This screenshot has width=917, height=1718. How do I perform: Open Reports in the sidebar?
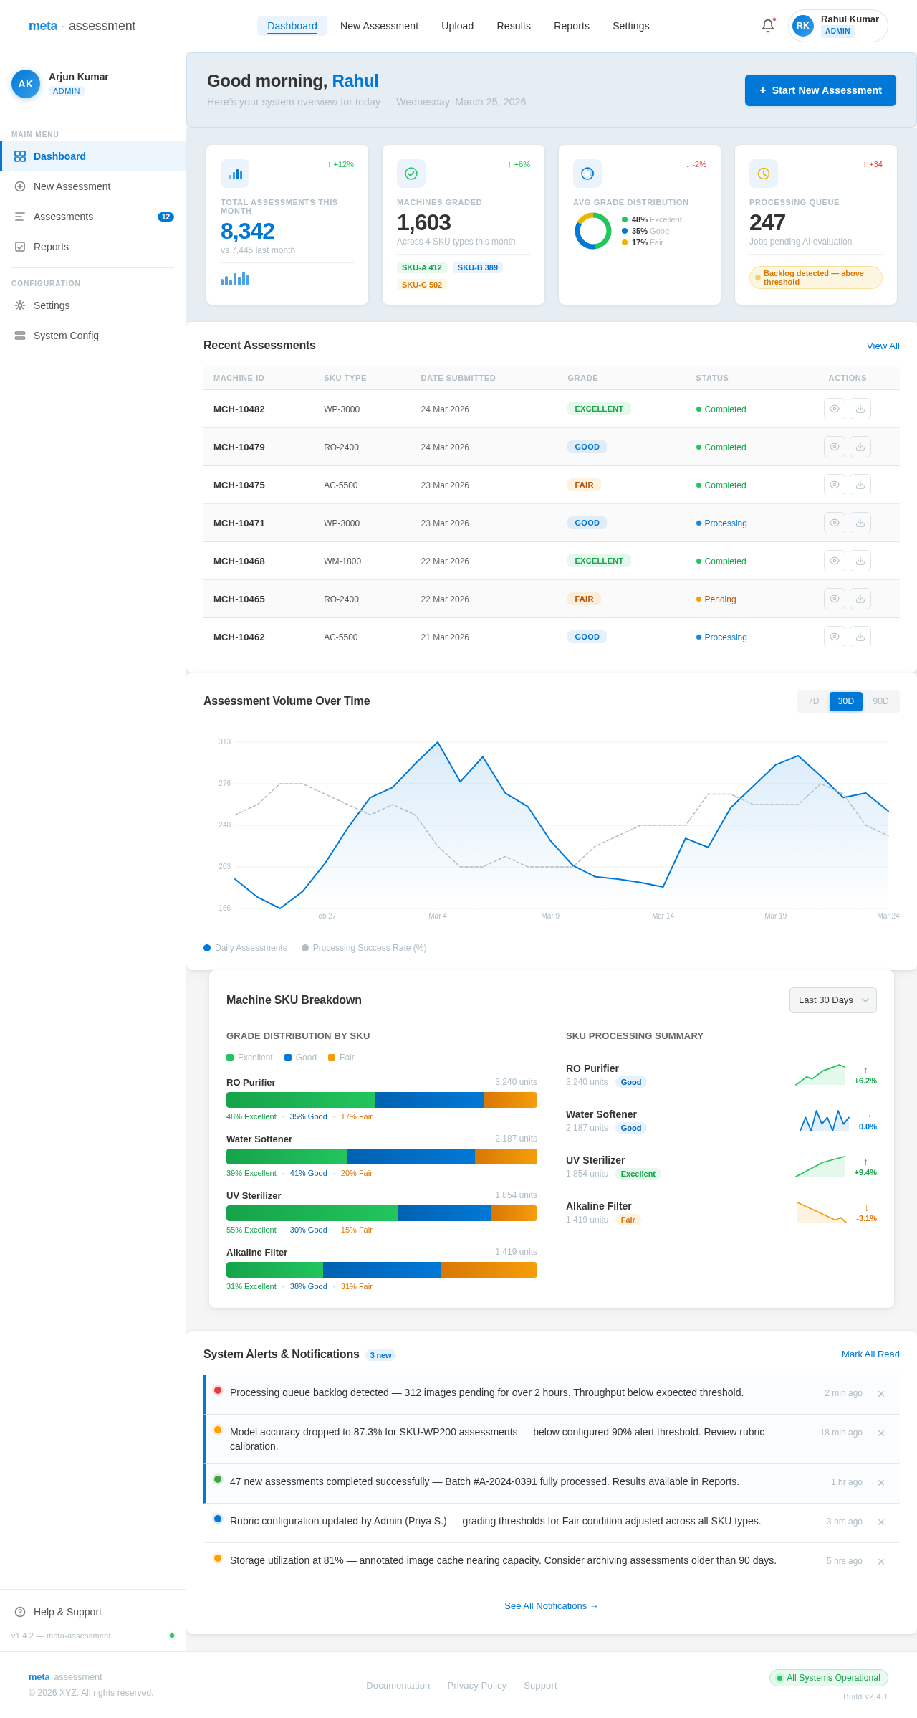pyautogui.click(x=93, y=247)
